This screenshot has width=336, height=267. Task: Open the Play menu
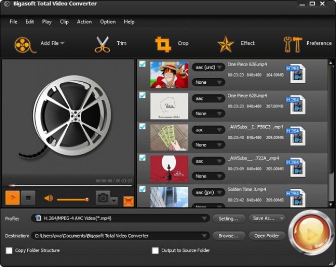pos(46,22)
